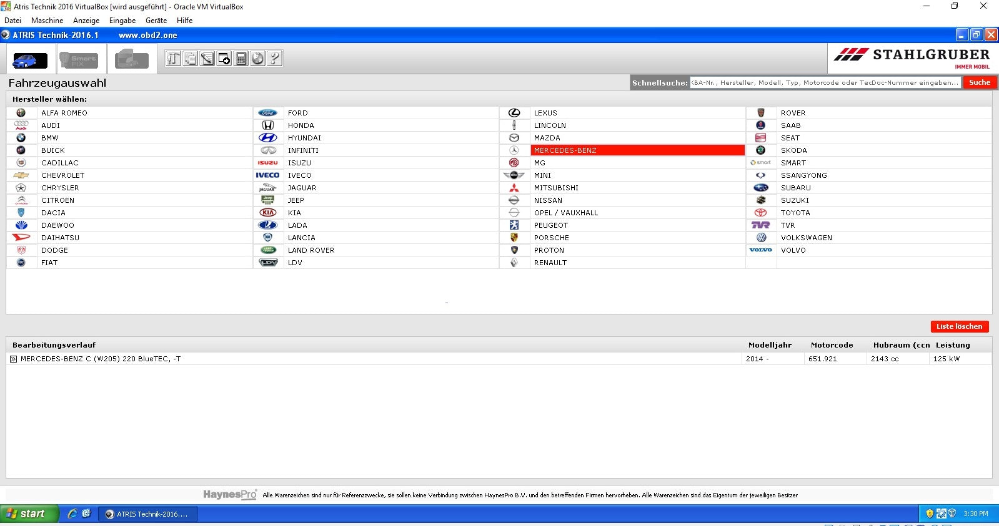Open the Geräte menu

156,21
